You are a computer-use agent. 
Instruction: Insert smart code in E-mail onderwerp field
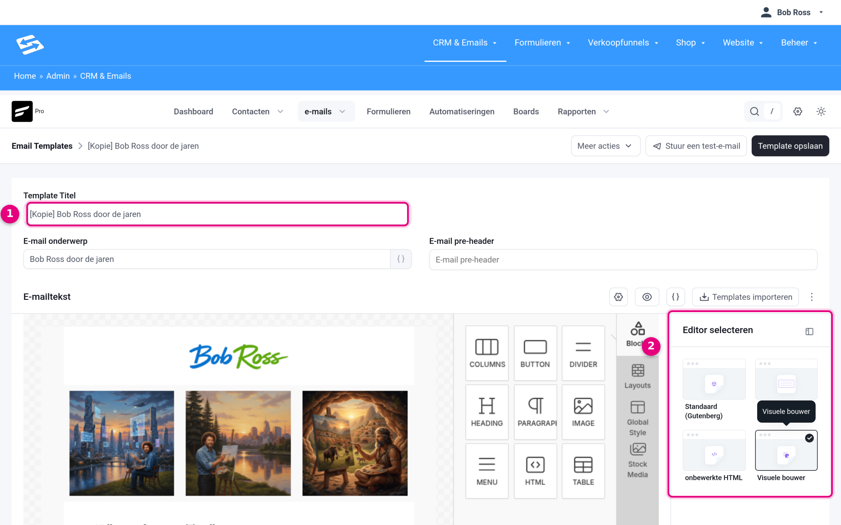coord(401,259)
